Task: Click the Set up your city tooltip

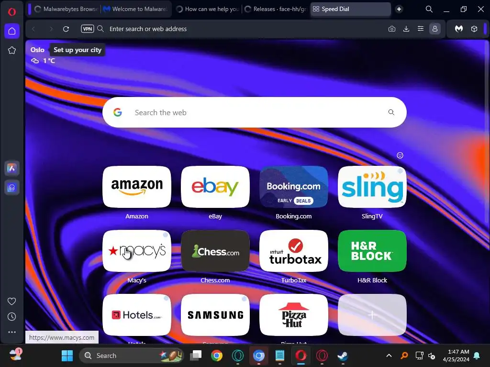Action: [x=78, y=50]
